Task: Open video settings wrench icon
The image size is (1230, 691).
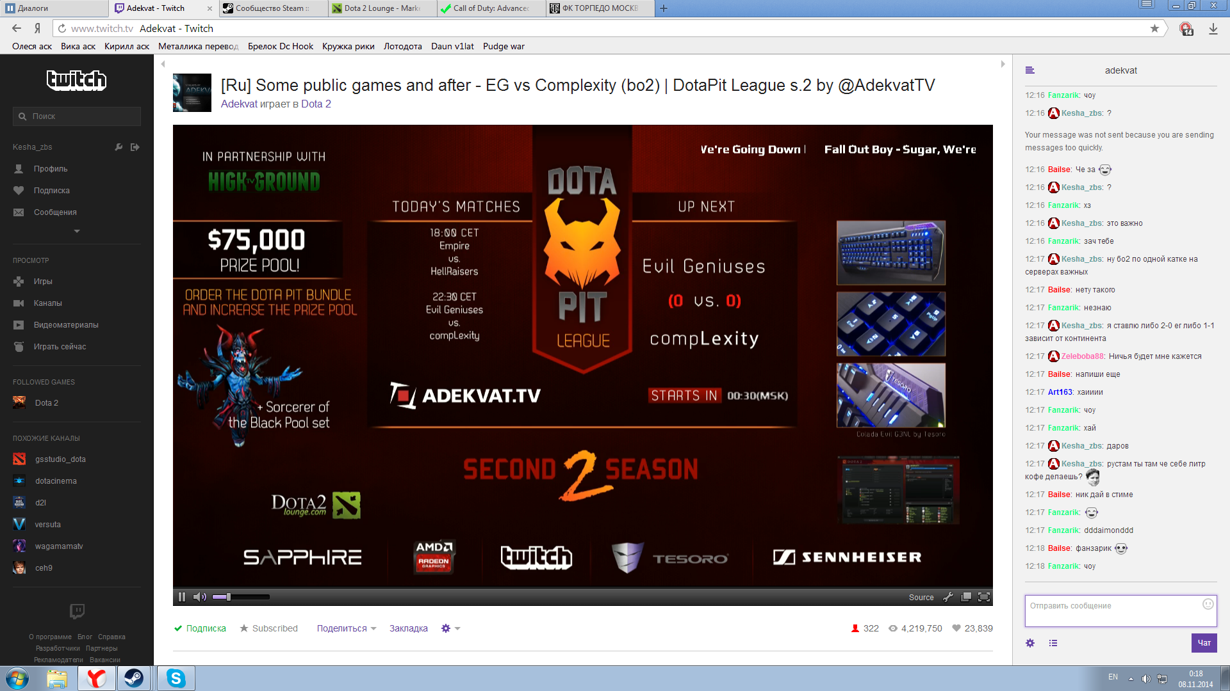Action: [x=948, y=597]
